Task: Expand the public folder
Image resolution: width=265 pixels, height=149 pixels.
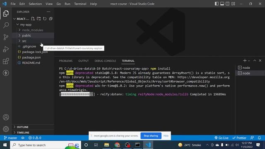Action: point(33,36)
